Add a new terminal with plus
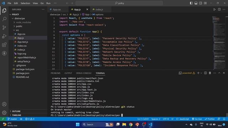The height and width of the screenshot is (128, 228). [x=198, y=73]
